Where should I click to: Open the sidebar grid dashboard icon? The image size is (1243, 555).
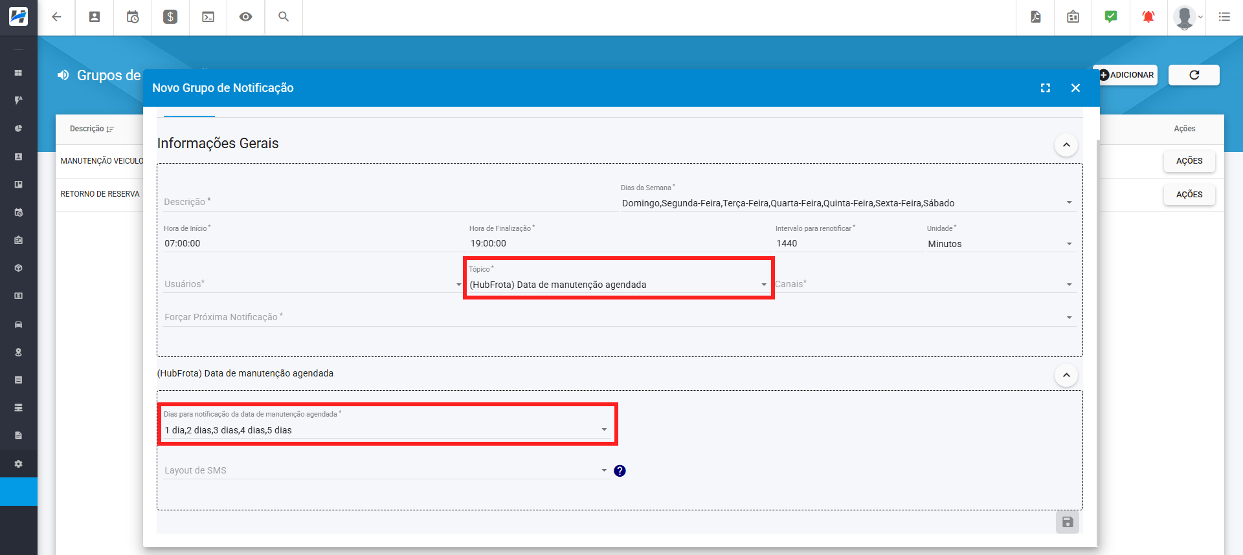[x=18, y=73]
